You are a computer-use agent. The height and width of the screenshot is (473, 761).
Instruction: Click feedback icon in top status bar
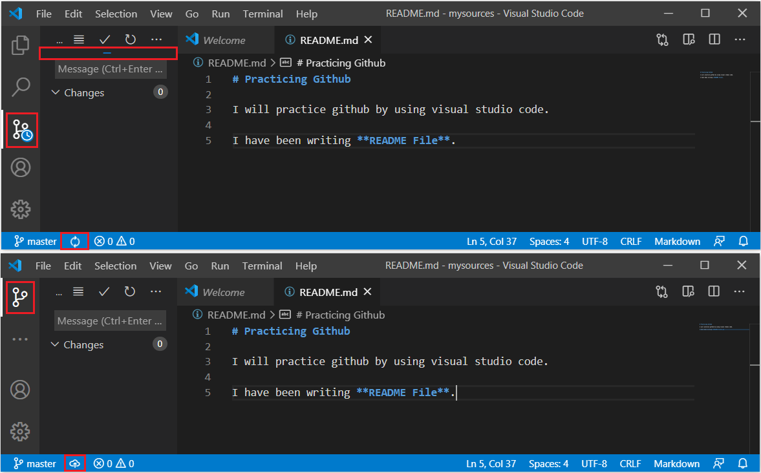719,242
